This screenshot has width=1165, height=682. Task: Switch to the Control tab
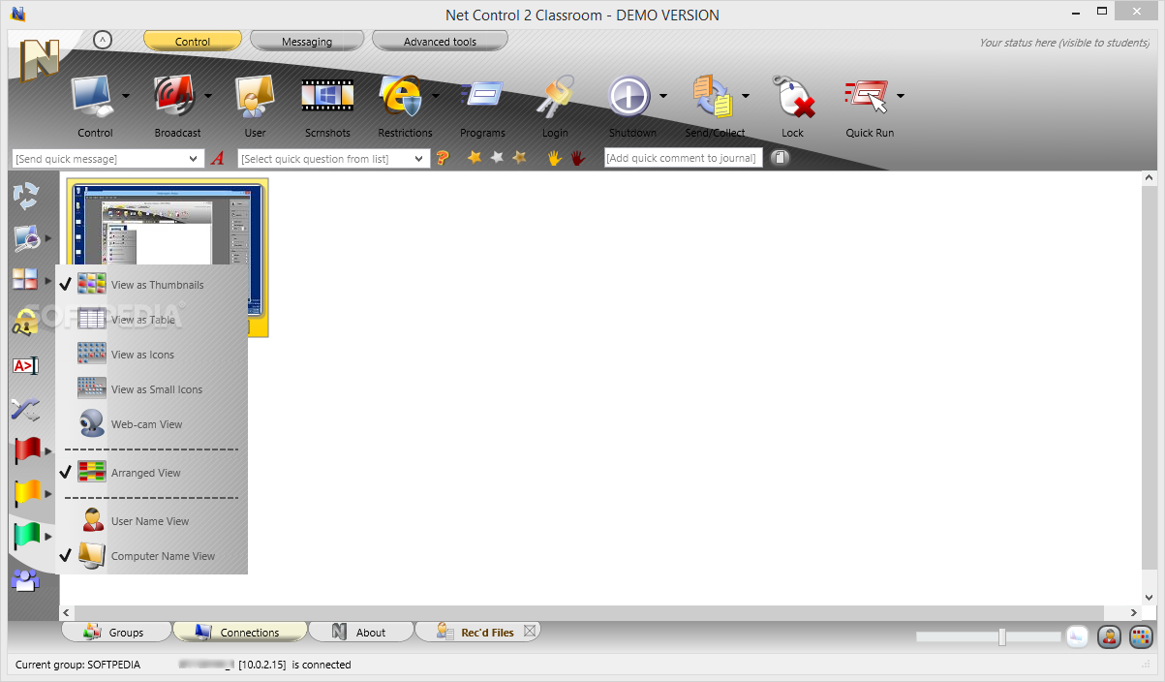point(193,41)
